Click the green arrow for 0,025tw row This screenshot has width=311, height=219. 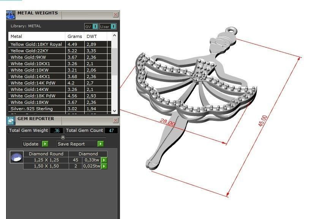tap(104, 166)
